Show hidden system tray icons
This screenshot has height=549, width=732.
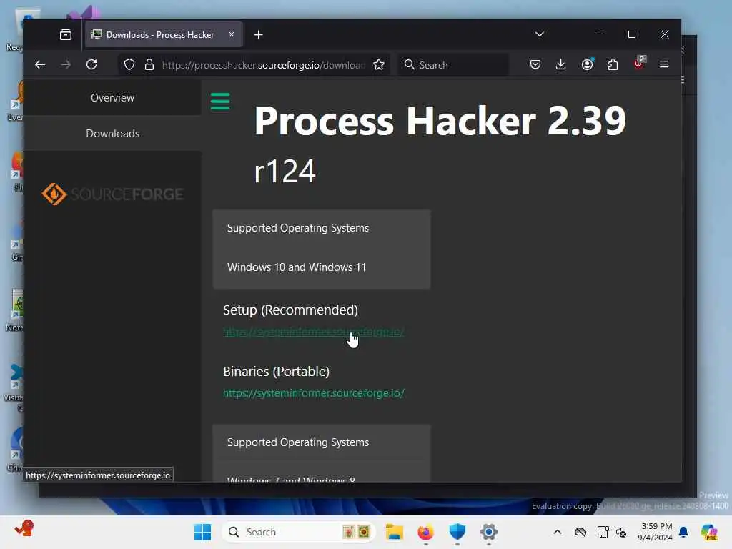pyautogui.click(x=558, y=532)
